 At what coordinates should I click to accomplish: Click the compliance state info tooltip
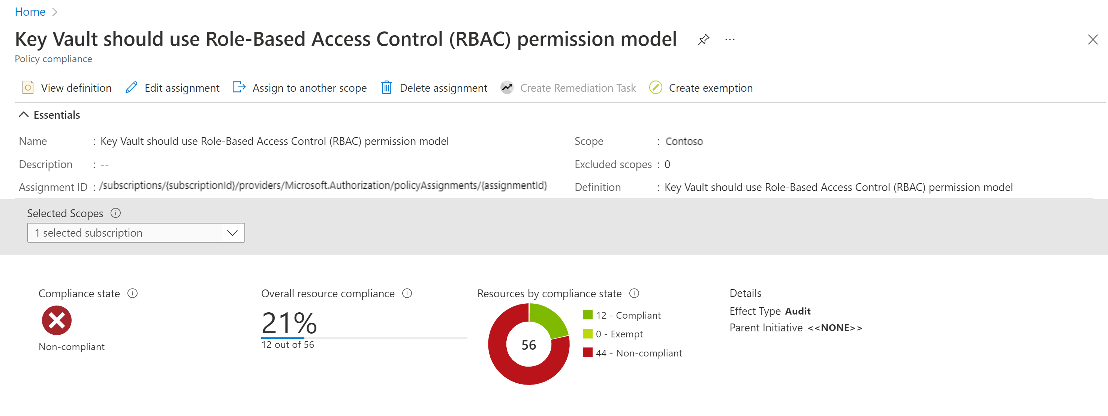click(x=133, y=293)
